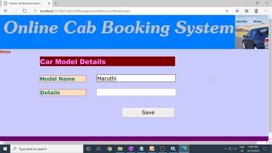Click the Model Name label
272x153 pixels.
click(62, 79)
